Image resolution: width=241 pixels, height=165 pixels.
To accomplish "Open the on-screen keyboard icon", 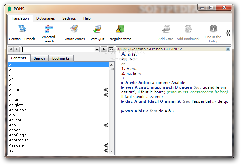I will [111, 49].
